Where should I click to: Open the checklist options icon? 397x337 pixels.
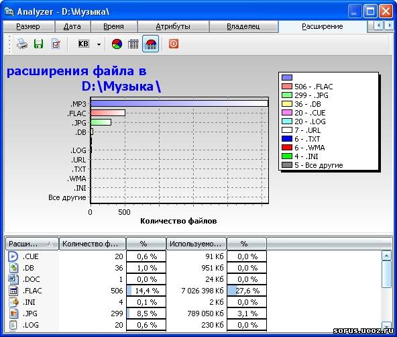point(56,44)
